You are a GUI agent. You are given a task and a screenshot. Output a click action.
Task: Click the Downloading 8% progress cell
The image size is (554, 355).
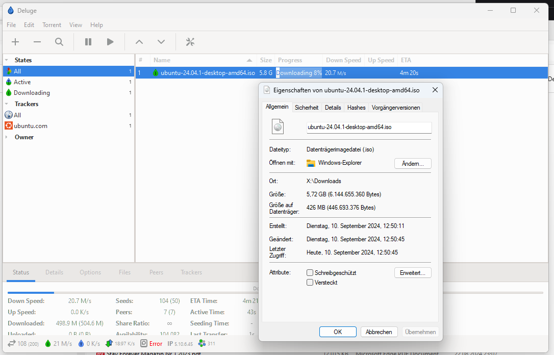pyautogui.click(x=299, y=73)
